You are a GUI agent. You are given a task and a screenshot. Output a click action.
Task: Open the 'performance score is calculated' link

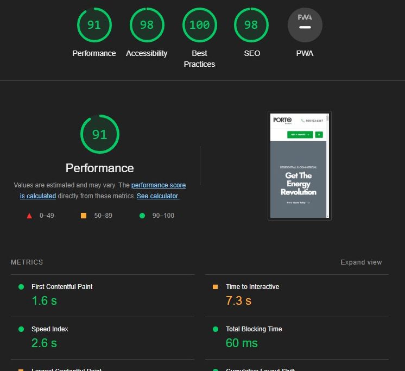[x=158, y=185]
